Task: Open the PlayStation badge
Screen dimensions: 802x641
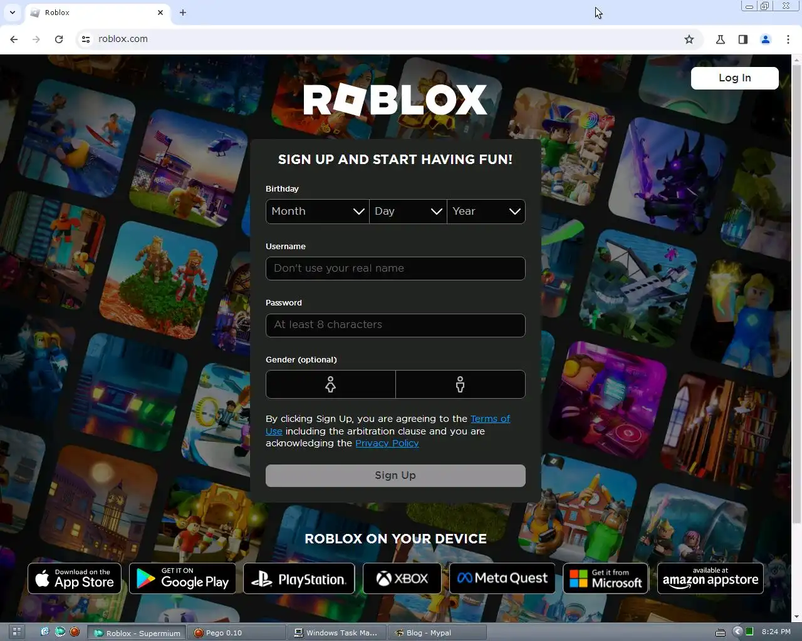Action: click(x=299, y=578)
